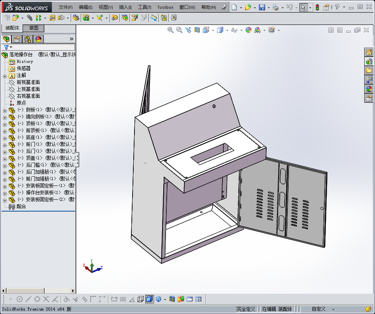
Task: Open the Toolbox menu
Action: pyautogui.click(x=165, y=7)
